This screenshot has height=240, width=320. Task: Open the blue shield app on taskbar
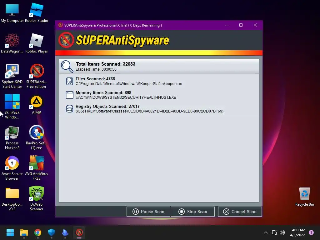coord(52,232)
